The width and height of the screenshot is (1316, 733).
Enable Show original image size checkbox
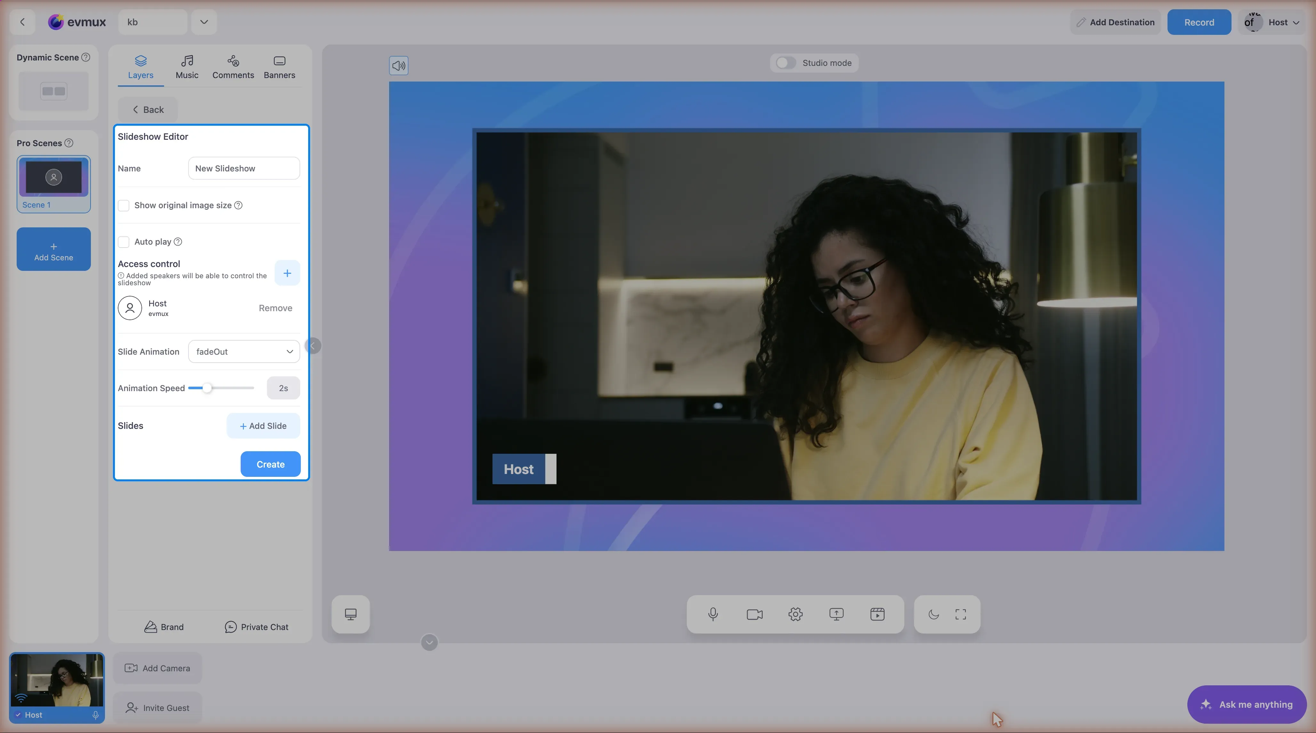point(124,205)
